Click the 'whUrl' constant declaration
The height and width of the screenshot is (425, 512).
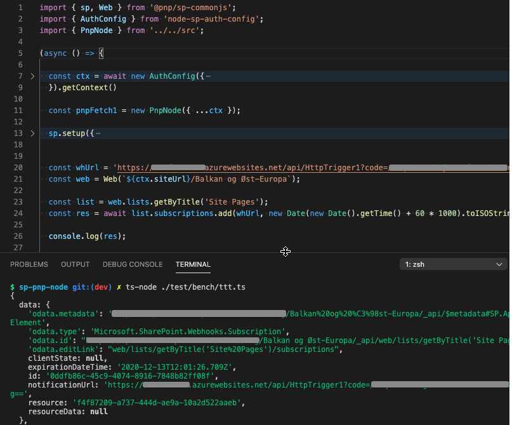click(87, 168)
